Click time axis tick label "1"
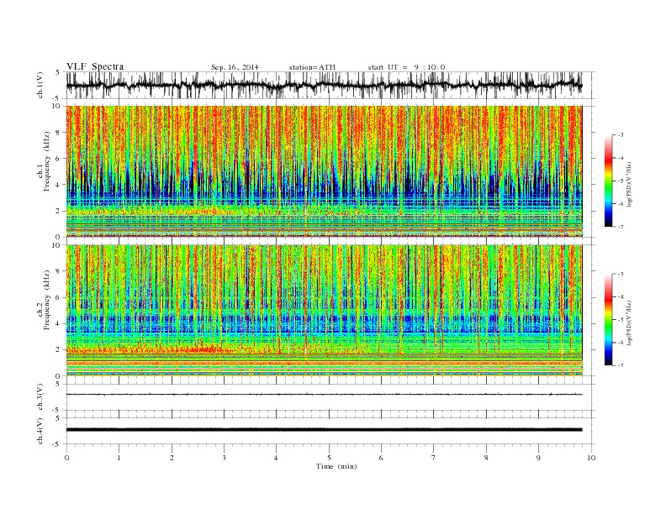Viewport: 666px width, 514px height. click(119, 458)
